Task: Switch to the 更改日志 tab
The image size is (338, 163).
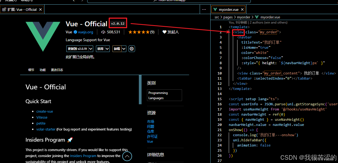Action: pos(57,70)
